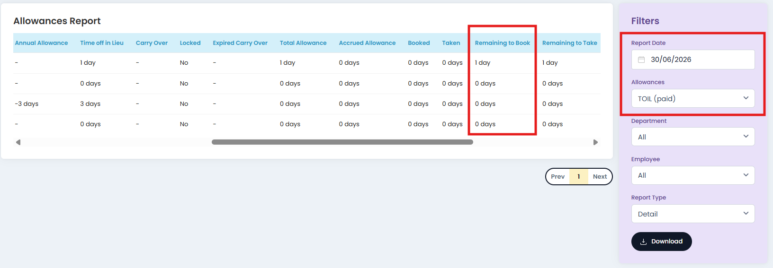
Task: Click the '-3 days' Annual Allowance cell
Action: pyautogui.click(x=27, y=104)
